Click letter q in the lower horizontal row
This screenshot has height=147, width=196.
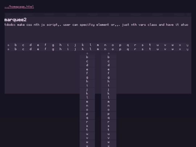coord(128,49)
